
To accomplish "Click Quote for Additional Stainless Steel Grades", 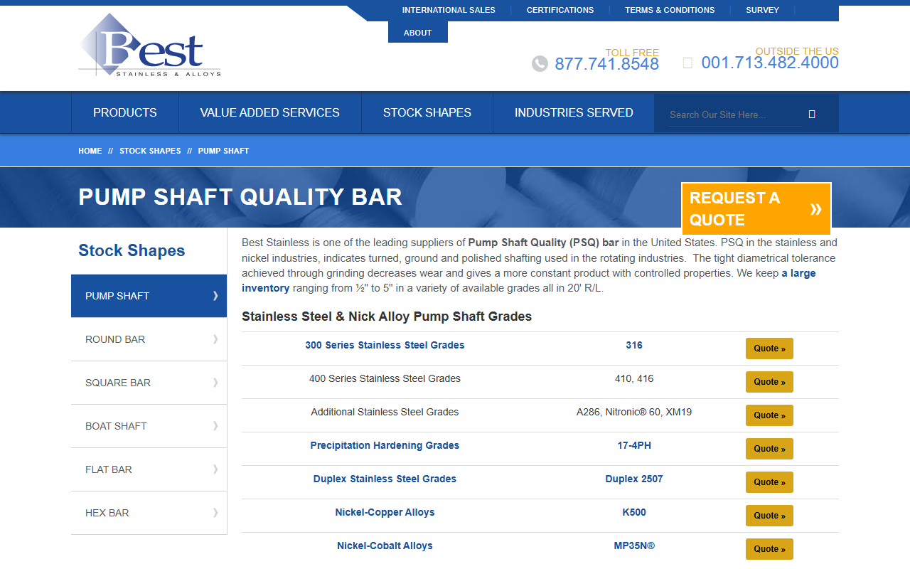I will point(769,415).
